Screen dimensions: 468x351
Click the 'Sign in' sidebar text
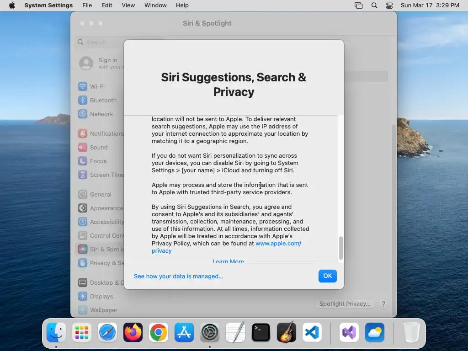(108, 60)
